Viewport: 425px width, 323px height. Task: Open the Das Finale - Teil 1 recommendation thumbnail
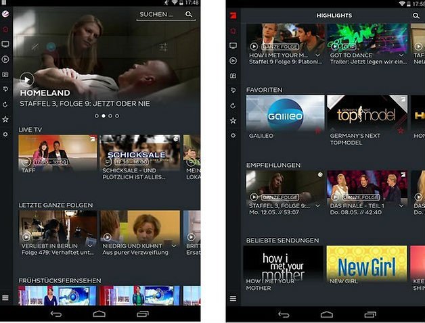point(367,188)
